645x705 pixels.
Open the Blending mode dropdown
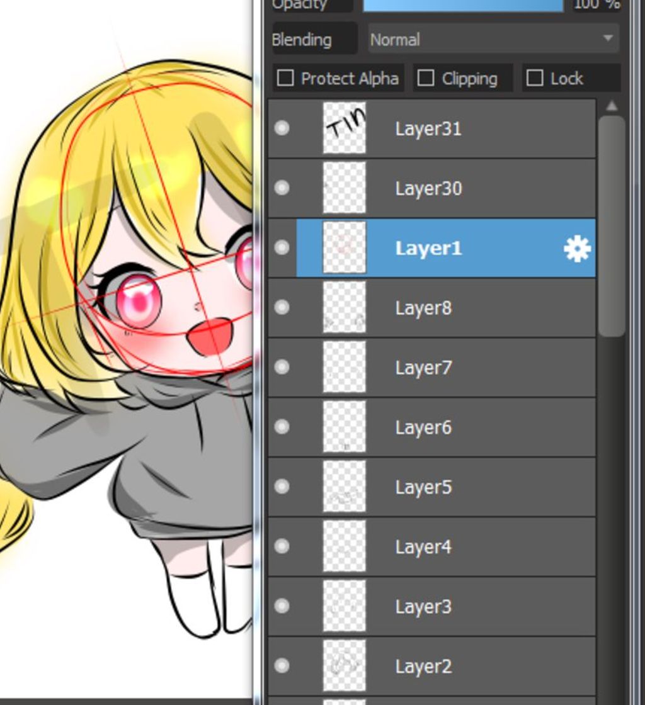(493, 40)
